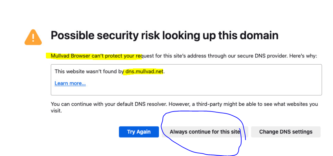The height and width of the screenshot is (156, 333).
Task: Click the orange warning triangle icon
Action: pos(33,37)
